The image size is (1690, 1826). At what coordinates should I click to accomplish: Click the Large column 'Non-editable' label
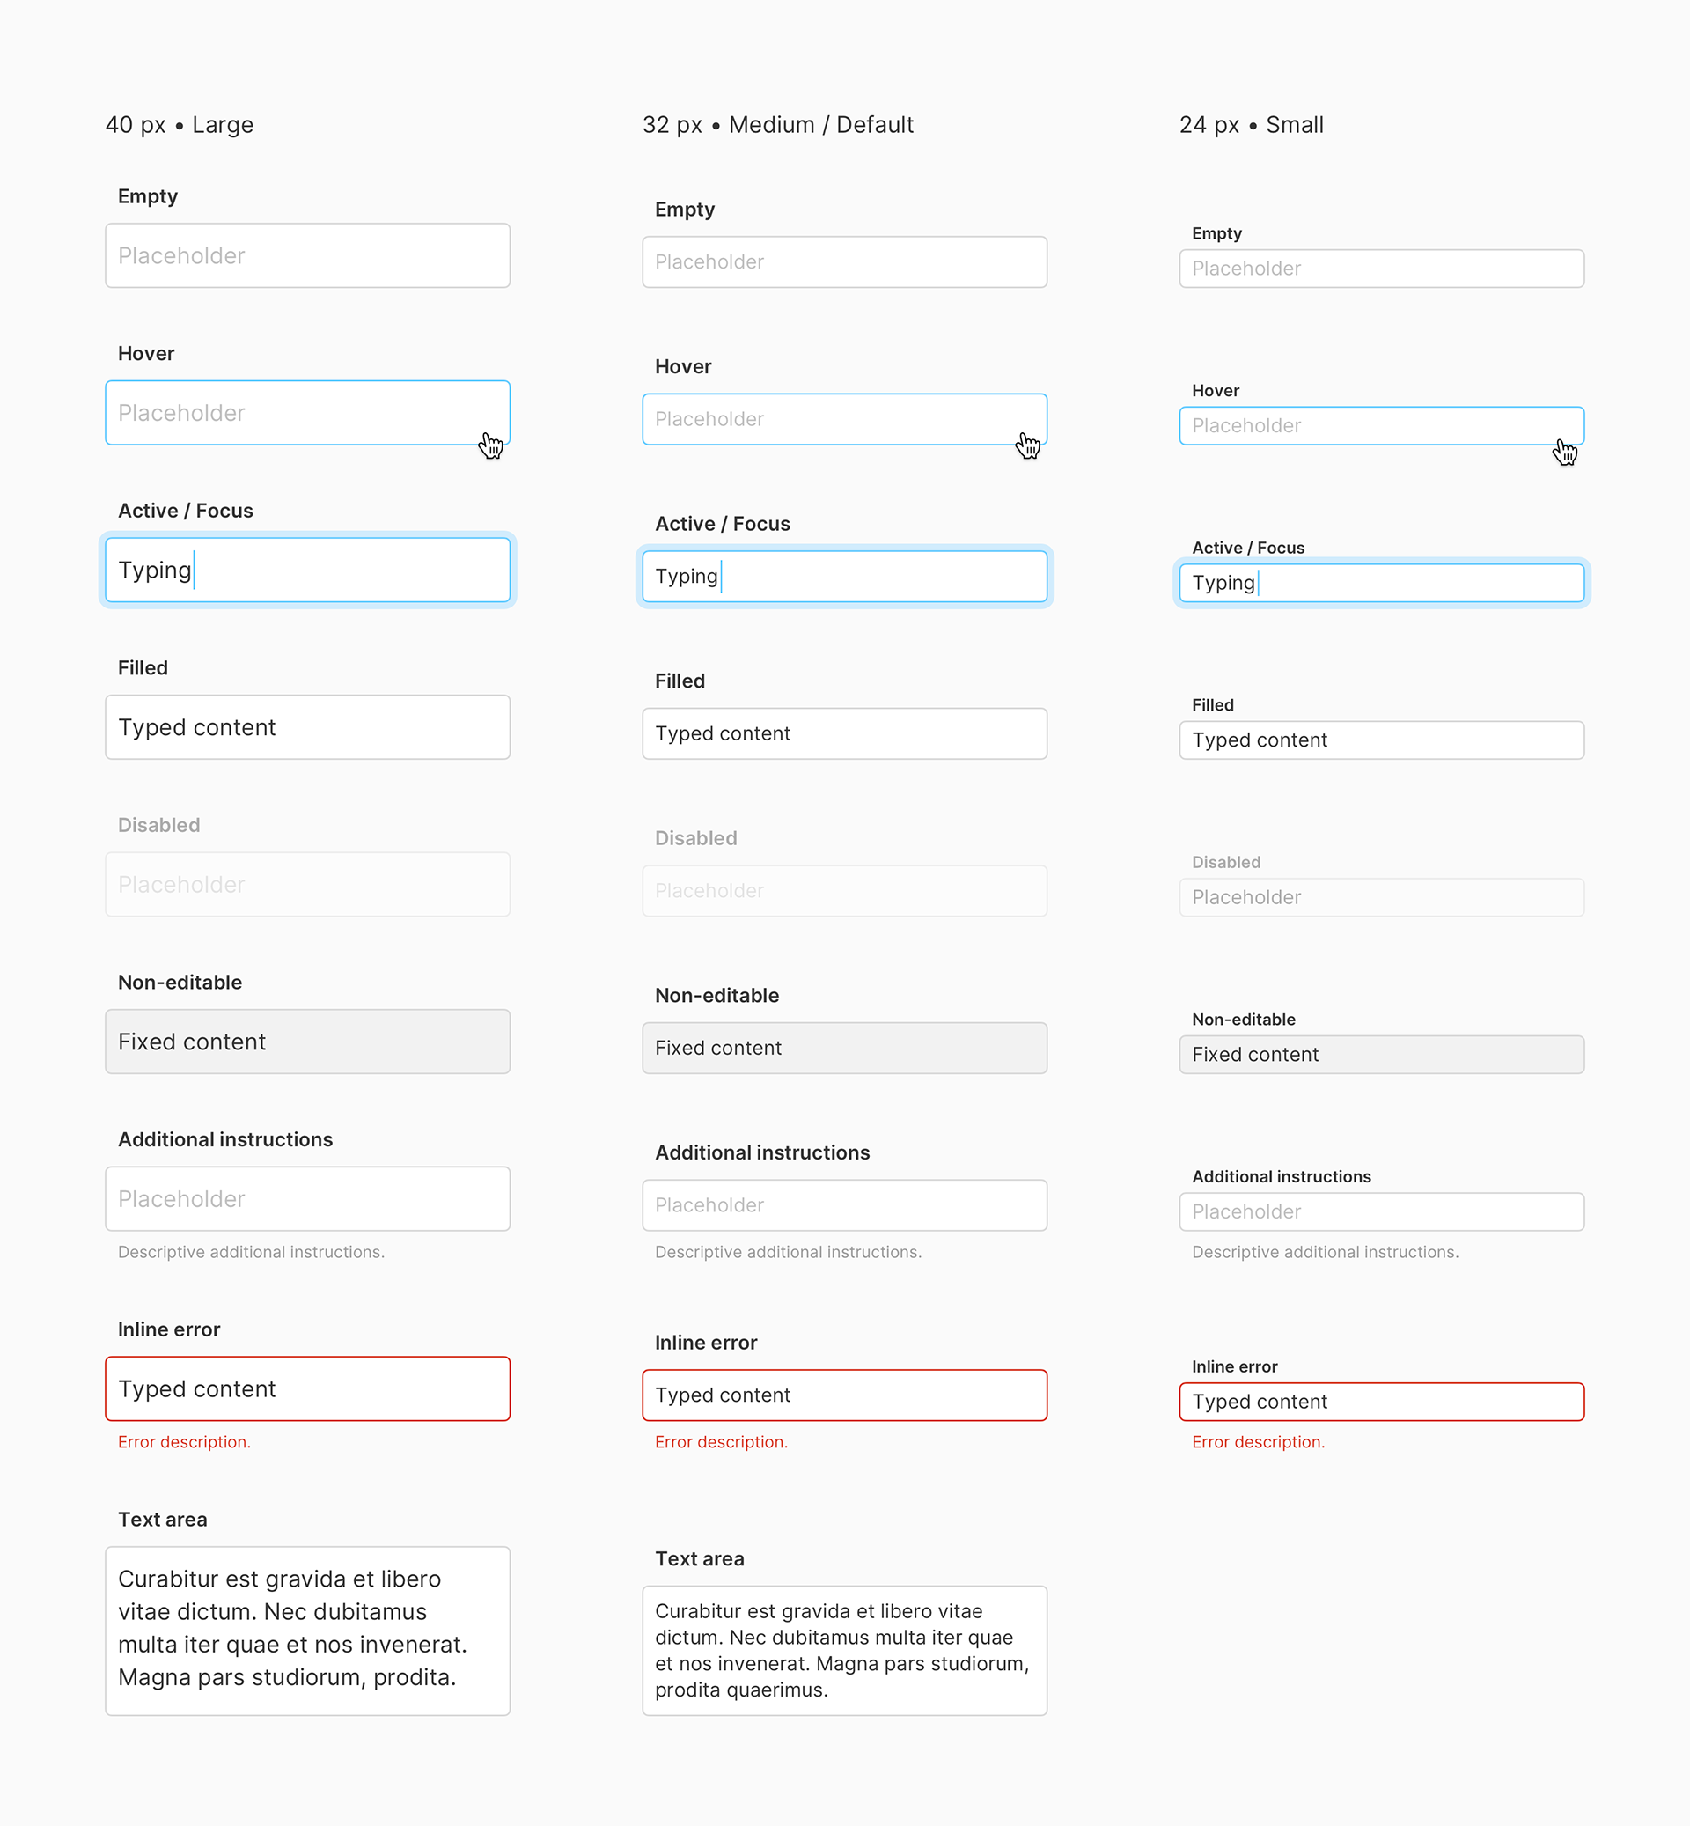[180, 983]
